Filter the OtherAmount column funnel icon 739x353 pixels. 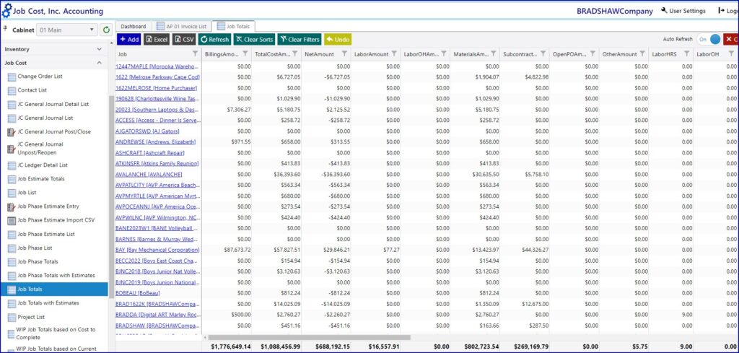[x=642, y=53]
